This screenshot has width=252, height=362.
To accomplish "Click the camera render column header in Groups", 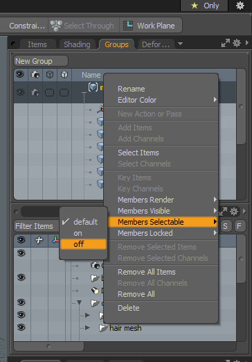I will tap(35, 75).
